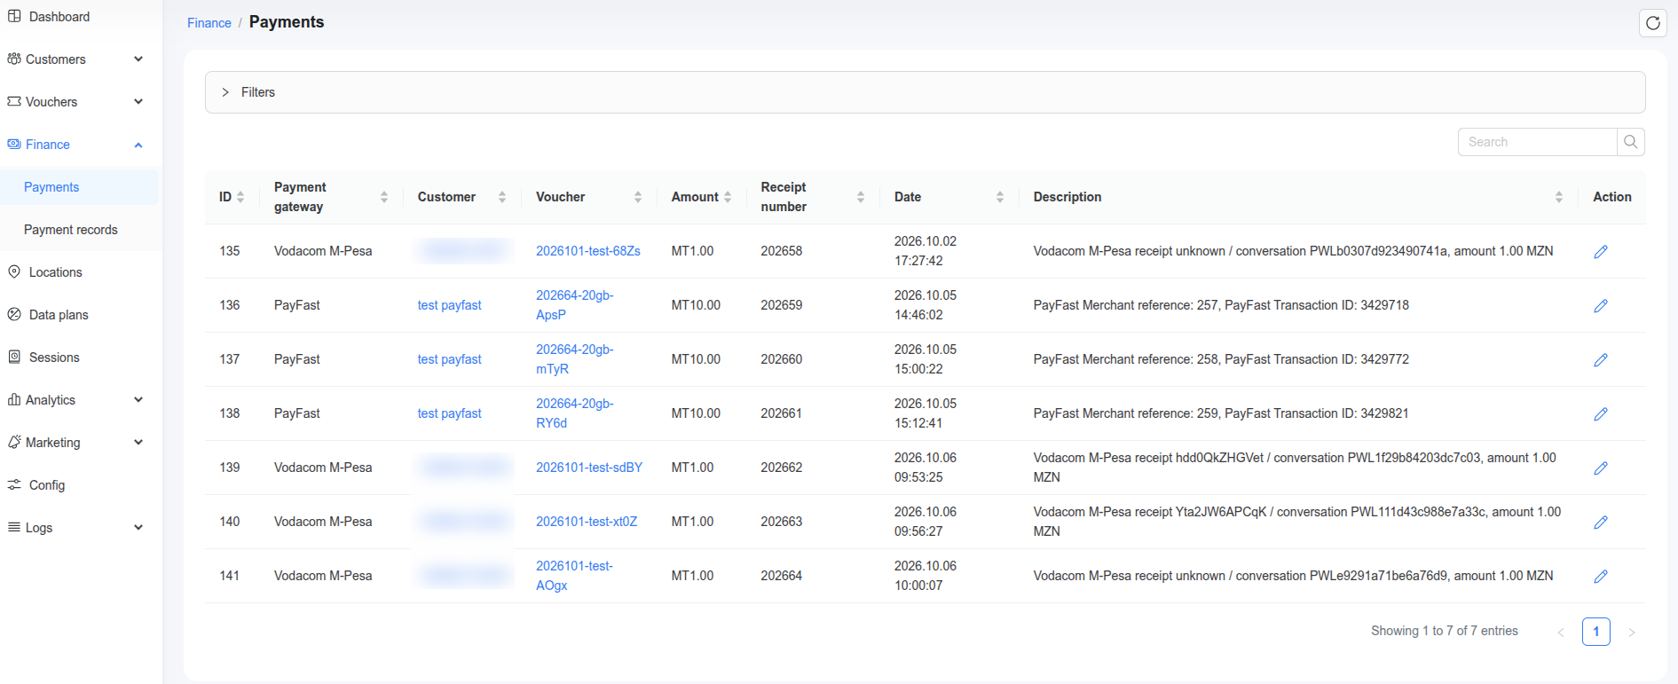Click the search magnifier icon button

(x=1630, y=142)
